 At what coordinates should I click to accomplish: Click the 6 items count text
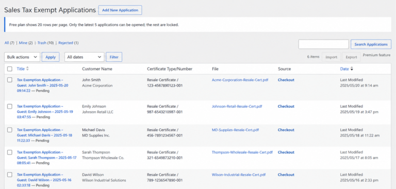pyautogui.click(x=313, y=57)
